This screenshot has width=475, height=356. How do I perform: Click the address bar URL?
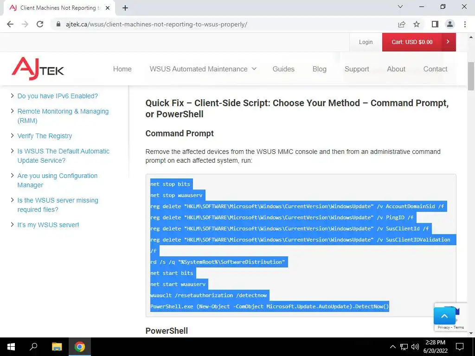point(156,24)
